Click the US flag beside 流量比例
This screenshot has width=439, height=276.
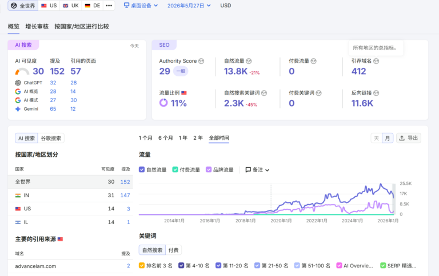[x=184, y=93]
